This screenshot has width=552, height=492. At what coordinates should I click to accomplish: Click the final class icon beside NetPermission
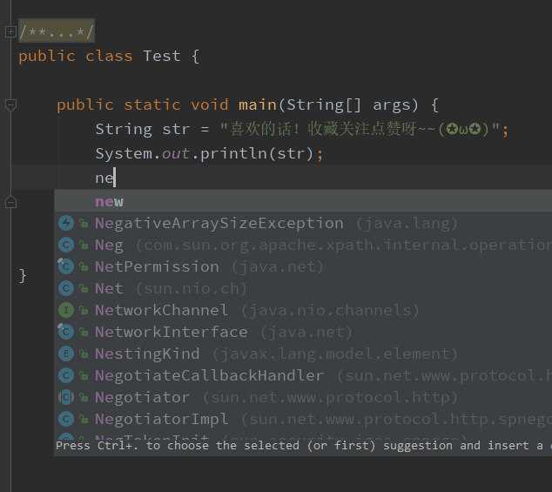pyautogui.click(x=66, y=267)
